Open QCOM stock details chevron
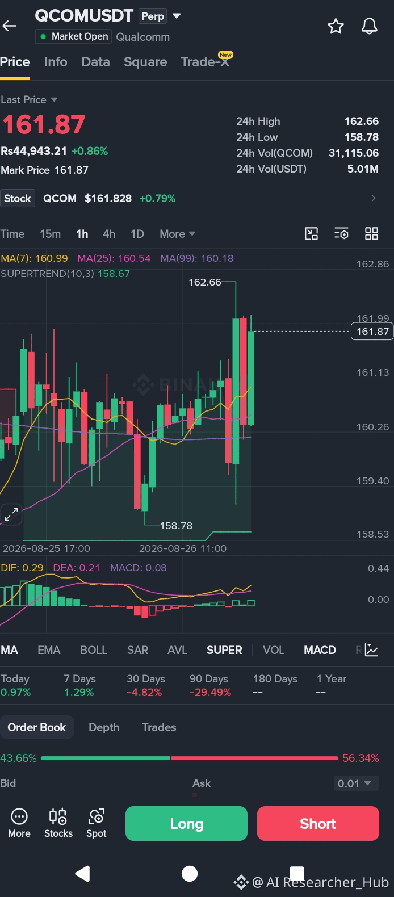 point(373,198)
